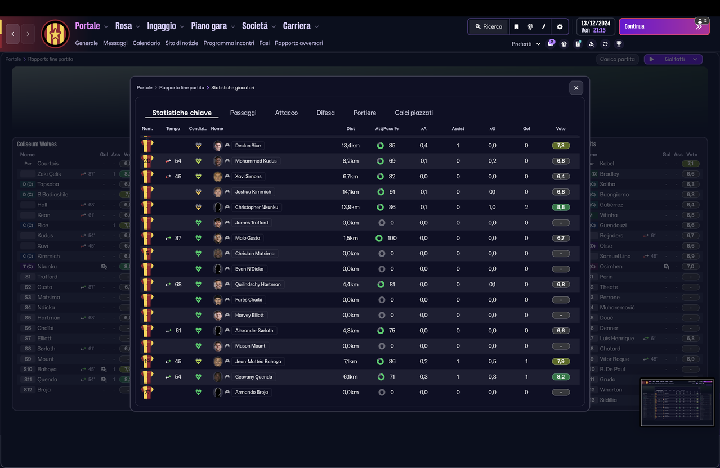The image size is (720, 468).
Task: Click Declan Rice's player portrait
Action: (x=218, y=146)
